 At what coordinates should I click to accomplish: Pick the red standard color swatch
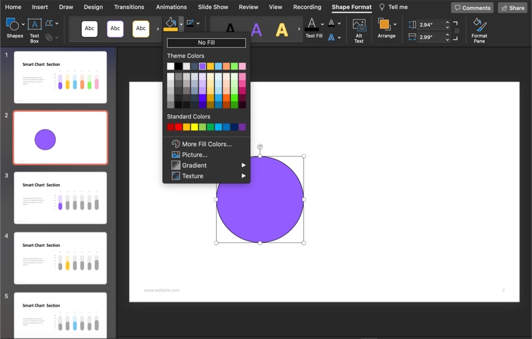coord(178,127)
